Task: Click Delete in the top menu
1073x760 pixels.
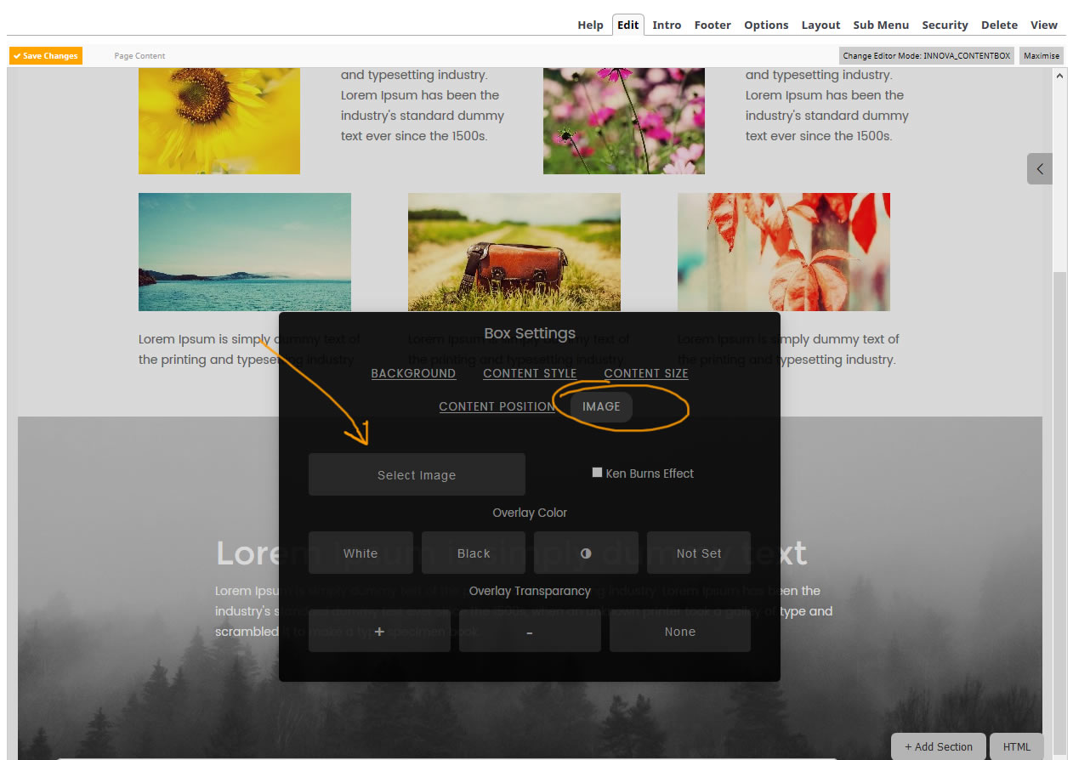Action: 999,25
